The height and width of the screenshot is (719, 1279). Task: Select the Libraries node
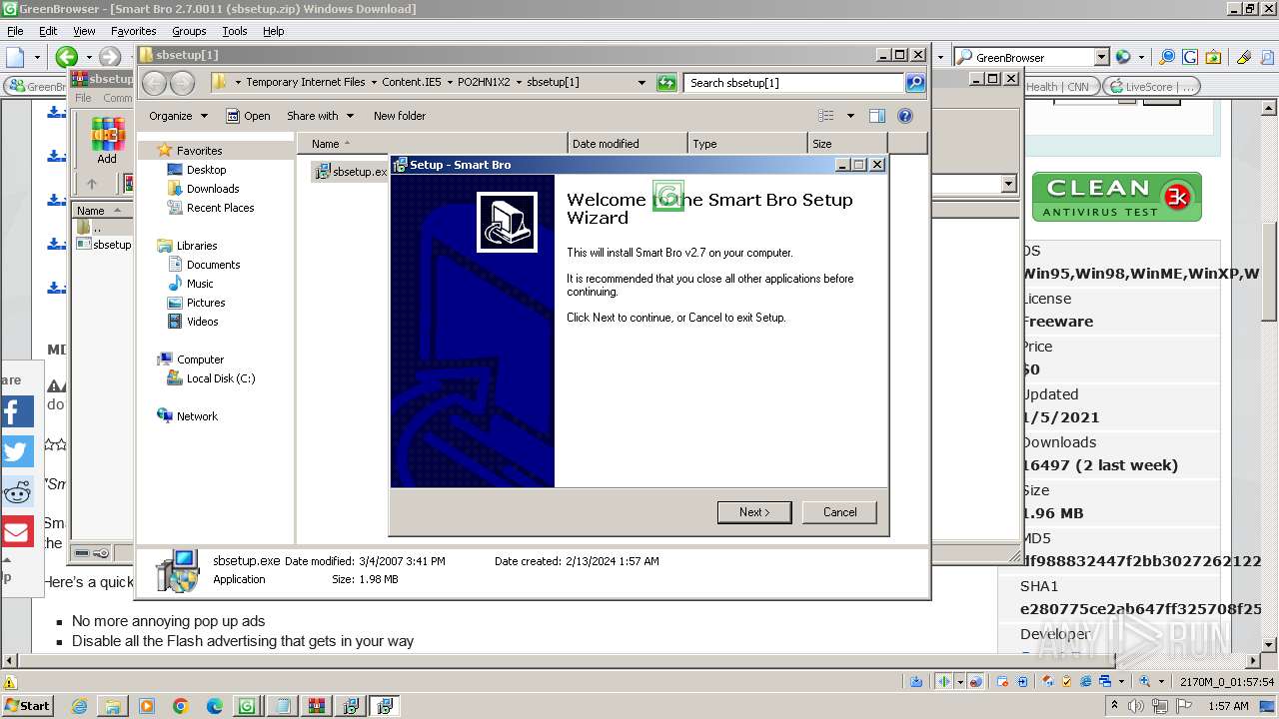[197, 246]
